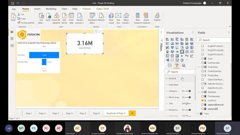Open the View ribbon tab
The image size is (240, 135).
[64, 9]
